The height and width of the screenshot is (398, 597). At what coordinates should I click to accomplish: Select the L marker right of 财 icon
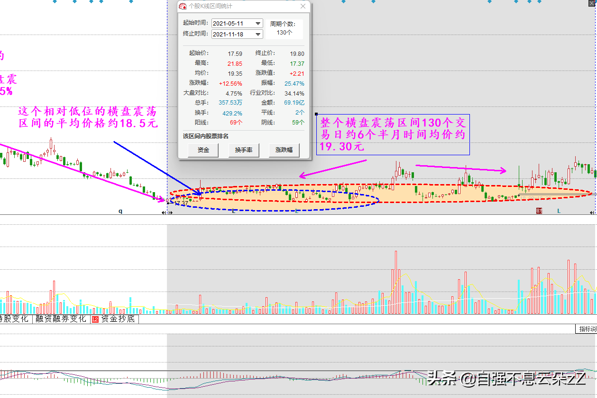pos(559,211)
